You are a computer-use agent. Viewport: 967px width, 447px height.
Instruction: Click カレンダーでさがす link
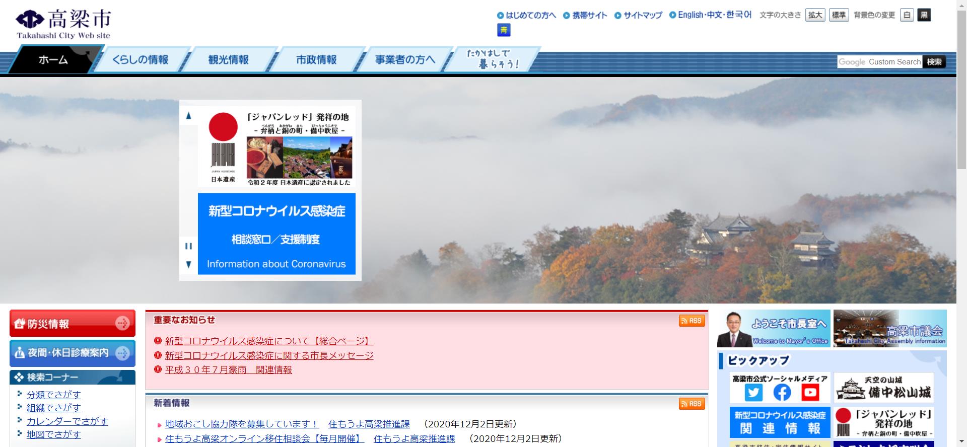tap(67, 421)
